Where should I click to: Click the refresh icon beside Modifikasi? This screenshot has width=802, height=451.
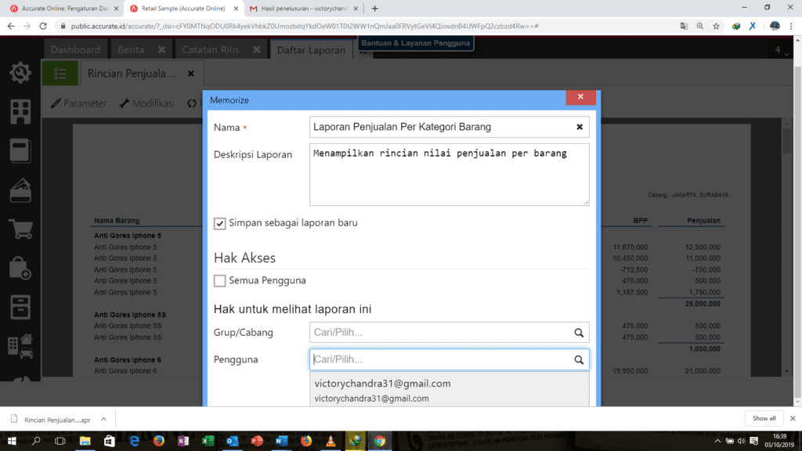coord(192,103)
